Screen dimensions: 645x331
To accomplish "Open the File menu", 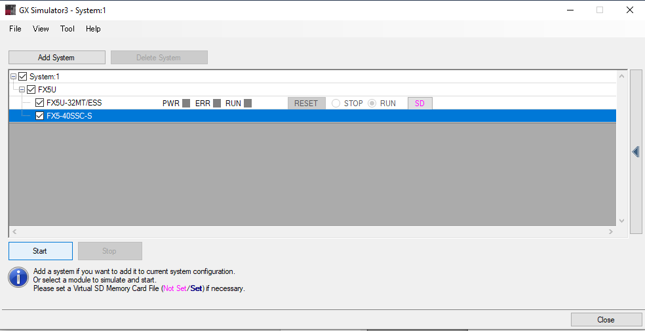I will pyautogui.click(x=15, y=29).
